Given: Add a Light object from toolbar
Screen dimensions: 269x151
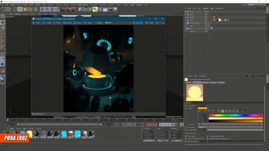Looking at the screenshot, I should pyautogui.click(x=116, y=9).
